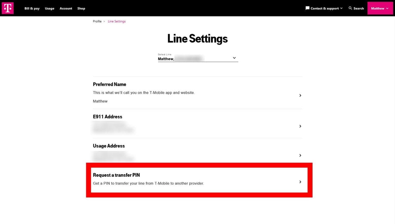Click the Search label in the header
This screenshot has width=395, height=224.
(359, 8)
